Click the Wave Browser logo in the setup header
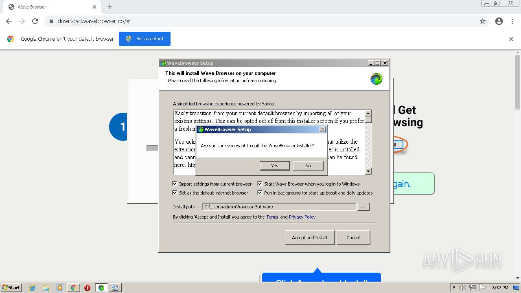The height and width of the screenshot is (293, 521). [377, 79]
